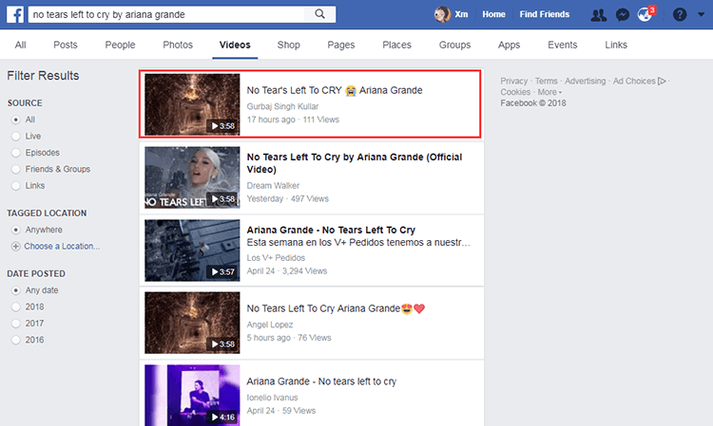Click the search magnifier button
Image resolution: width=713 pixels, height=426 pixels.
320,14
